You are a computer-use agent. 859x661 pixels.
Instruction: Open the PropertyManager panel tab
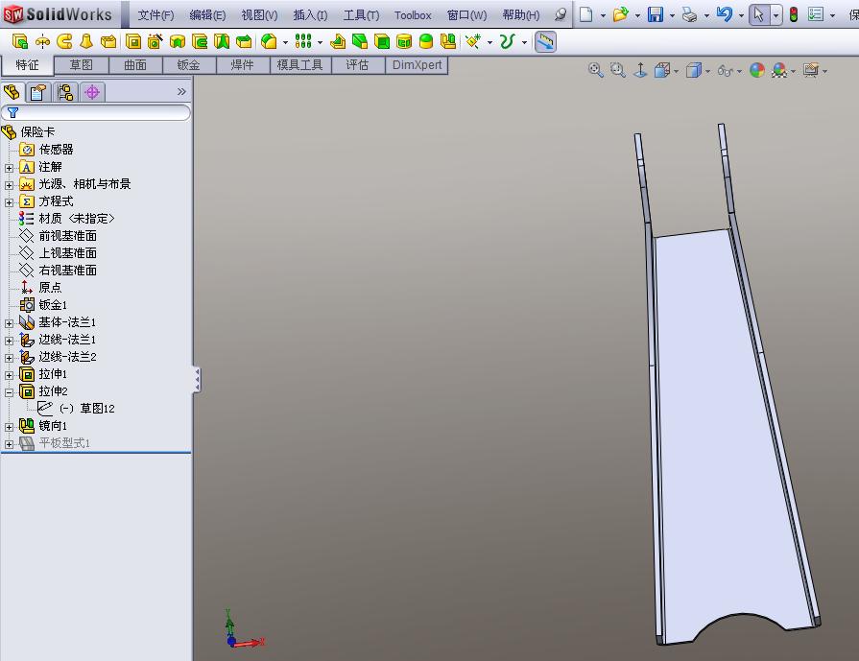37,92
